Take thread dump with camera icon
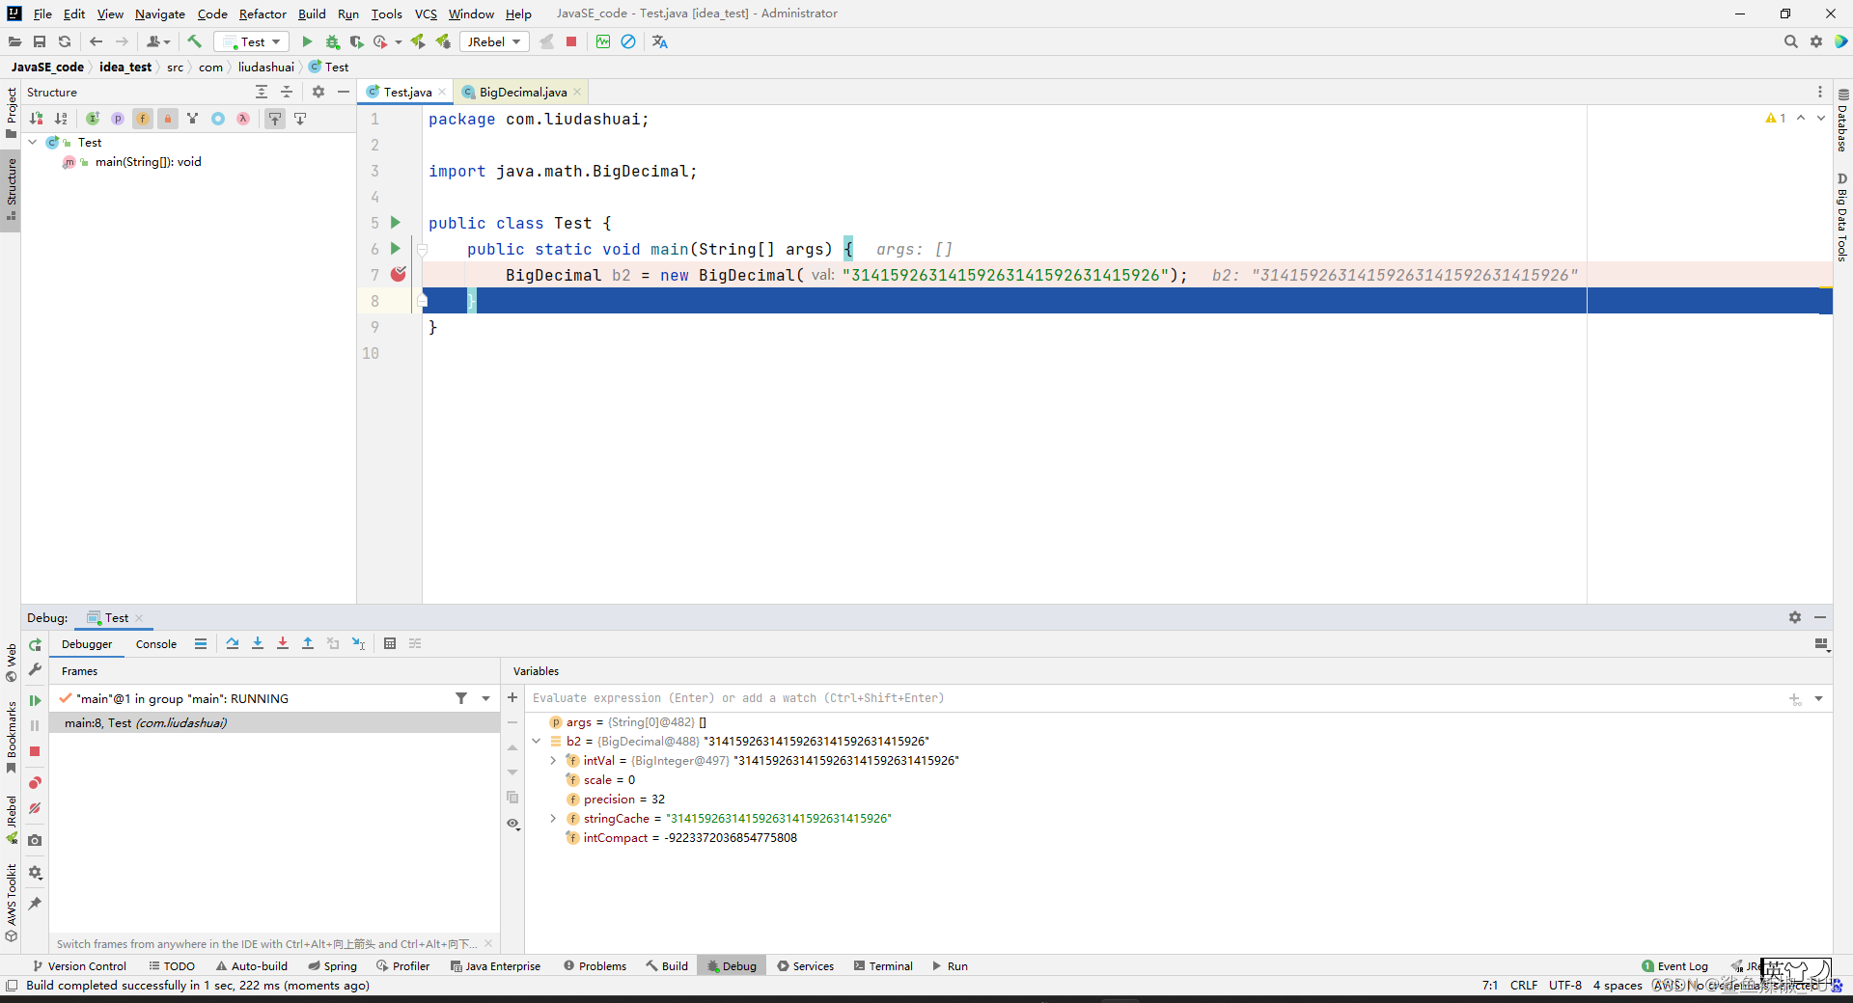This screenshot has width=1853, height=1003. 35,840
